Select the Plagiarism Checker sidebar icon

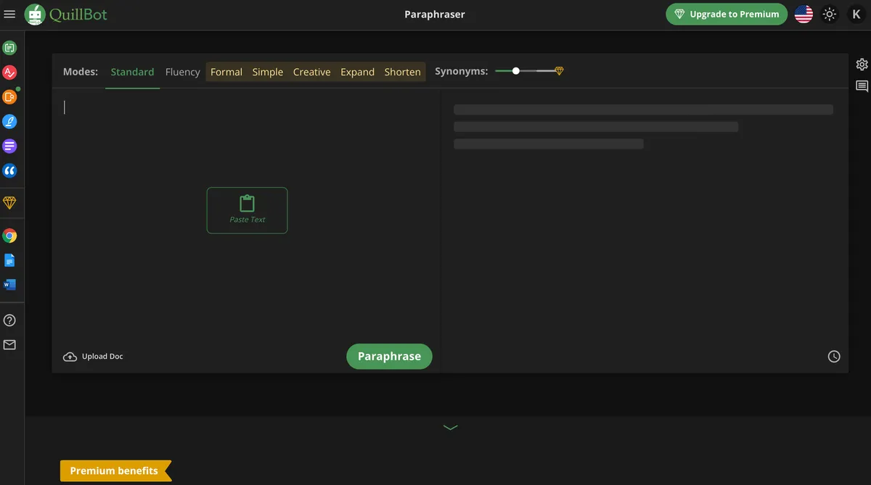pyautogui.click(x=10, y=96)
